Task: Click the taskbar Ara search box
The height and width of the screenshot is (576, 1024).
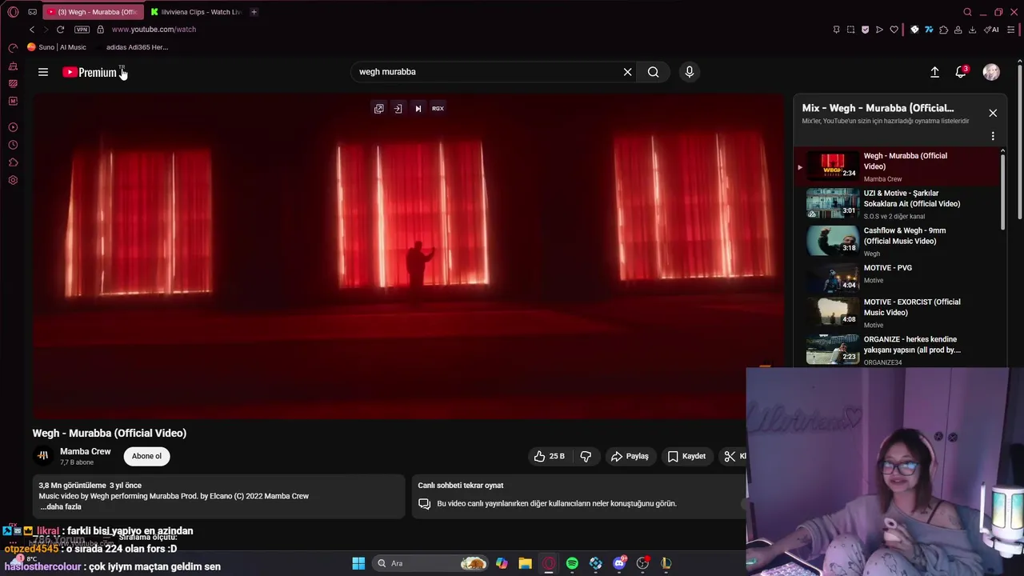Action: coord(431,563)
